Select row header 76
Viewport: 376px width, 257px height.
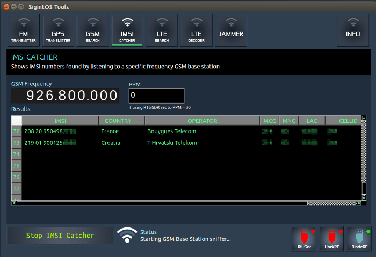tap(16, 177)
